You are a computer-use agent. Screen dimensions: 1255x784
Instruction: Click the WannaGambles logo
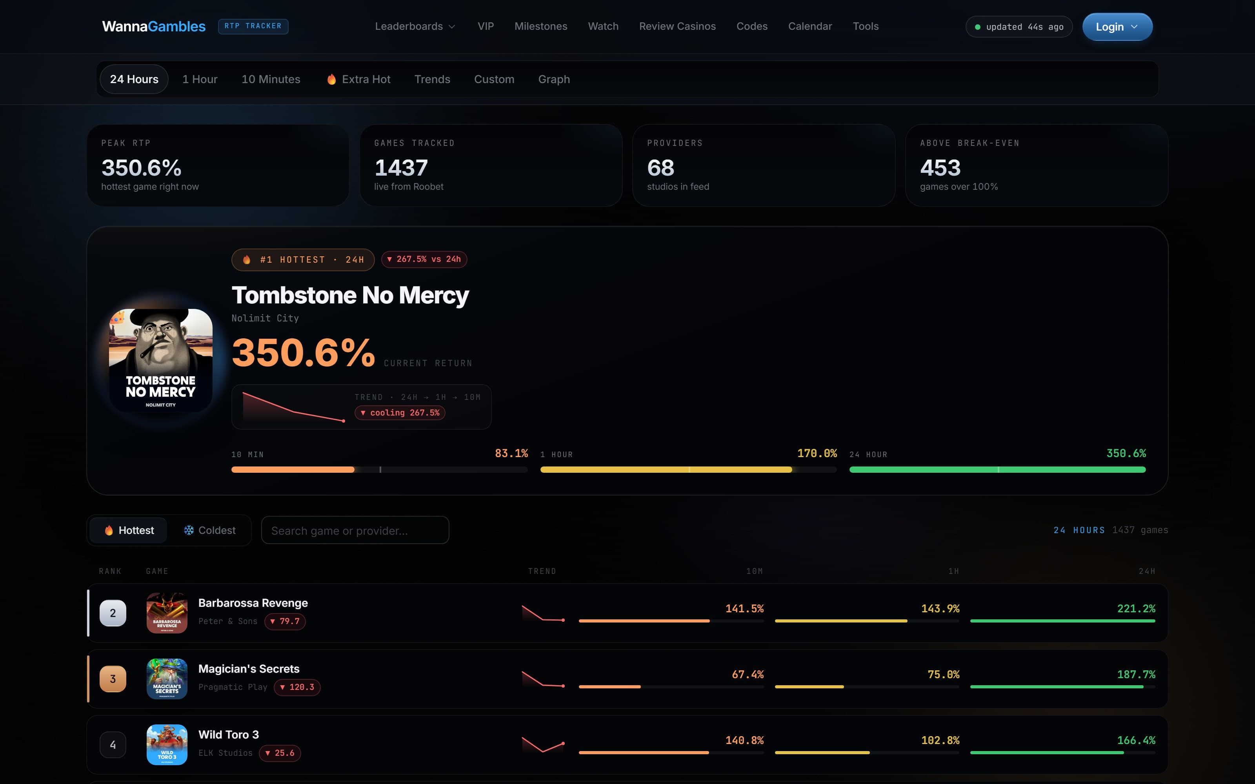tap(153, 26)
